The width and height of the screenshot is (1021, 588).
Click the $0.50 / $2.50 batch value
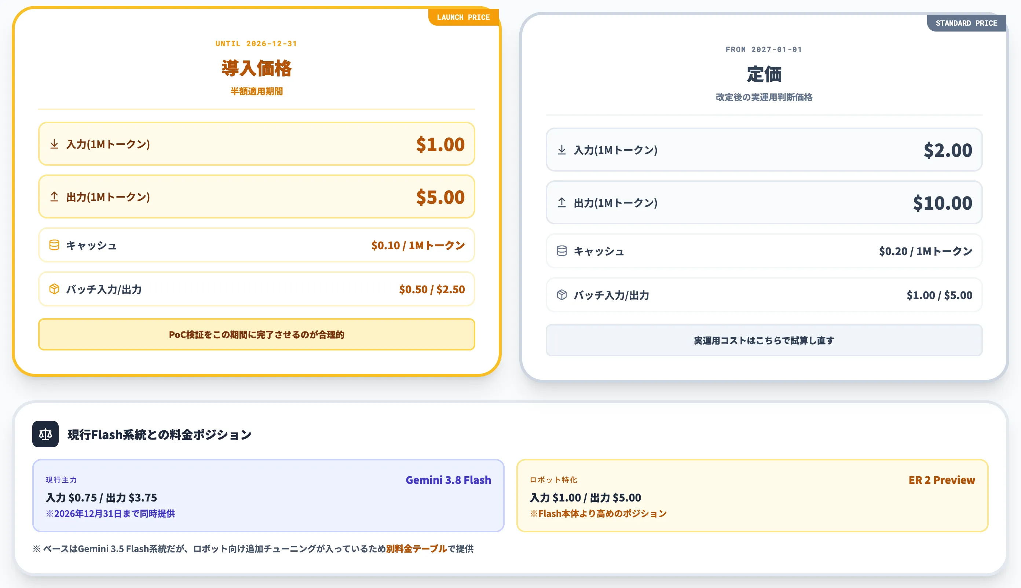[x=432, y=289]
